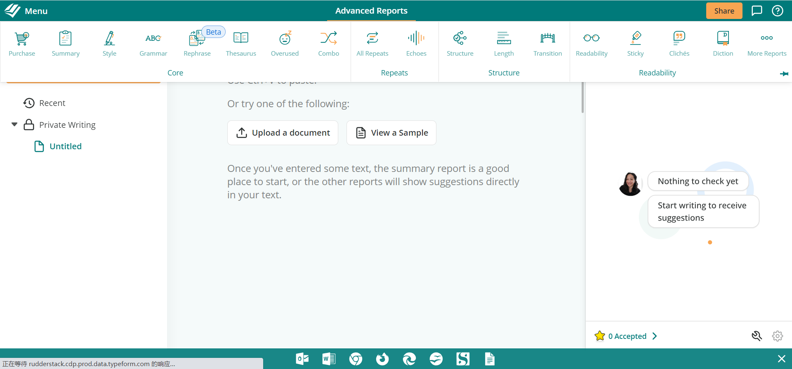Run the Grammar check report

pos(153,44)
